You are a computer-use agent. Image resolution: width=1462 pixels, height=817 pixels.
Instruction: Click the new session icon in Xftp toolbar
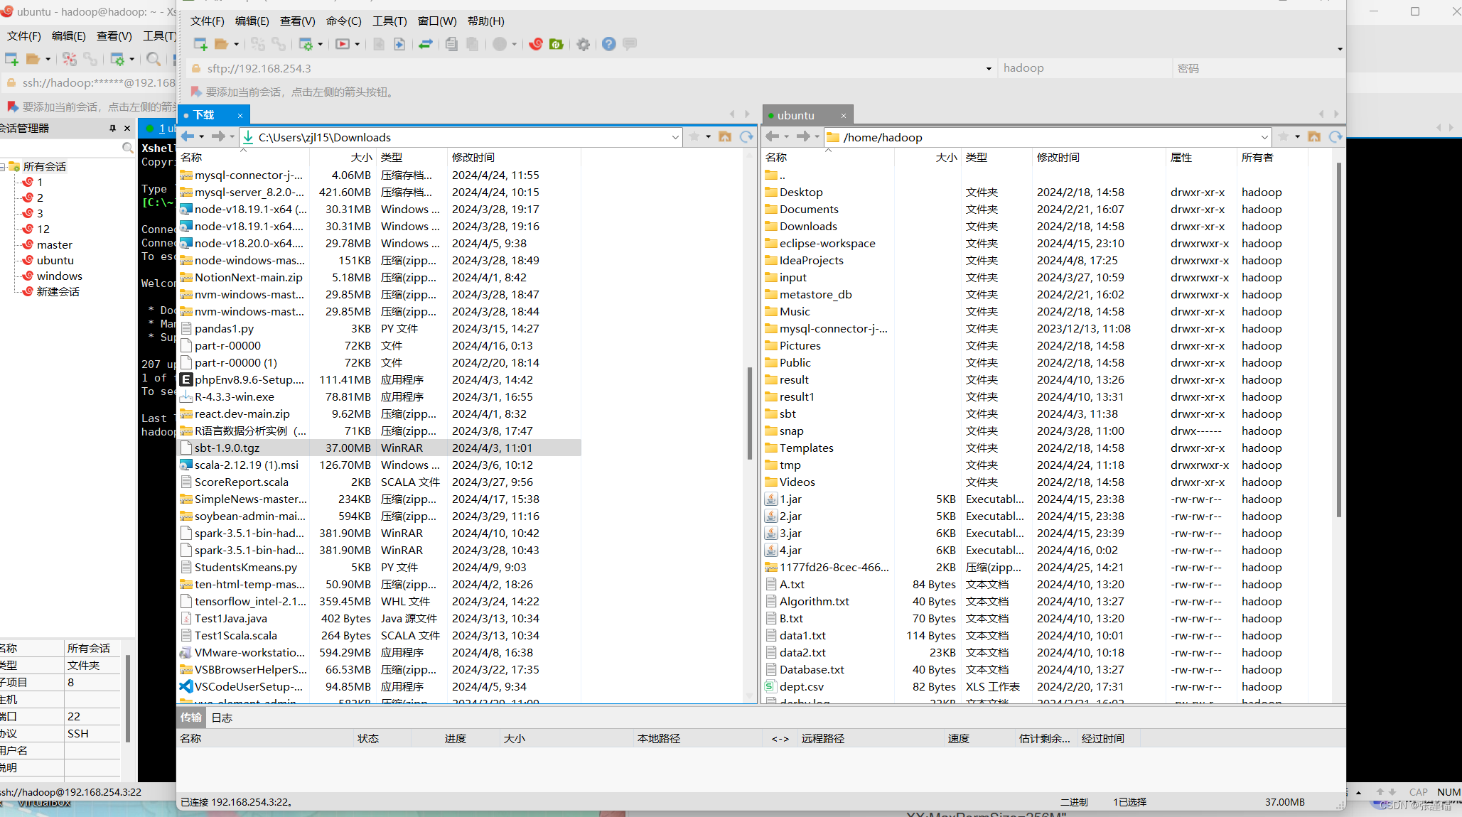[200, 44]
